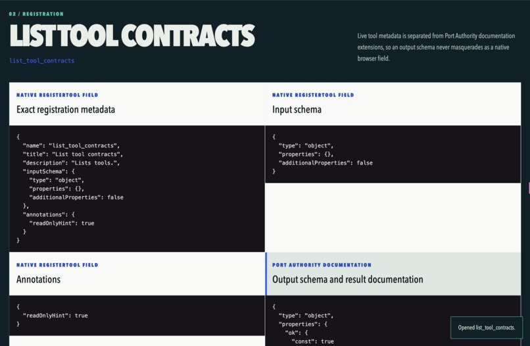
Task: Click the "ok": { line in output schema
Action: point(296,333)
